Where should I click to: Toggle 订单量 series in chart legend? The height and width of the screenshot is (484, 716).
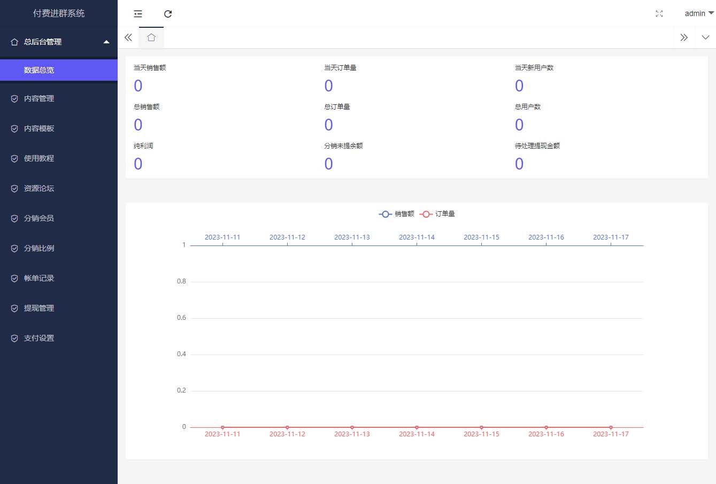[x=437, y=214]
